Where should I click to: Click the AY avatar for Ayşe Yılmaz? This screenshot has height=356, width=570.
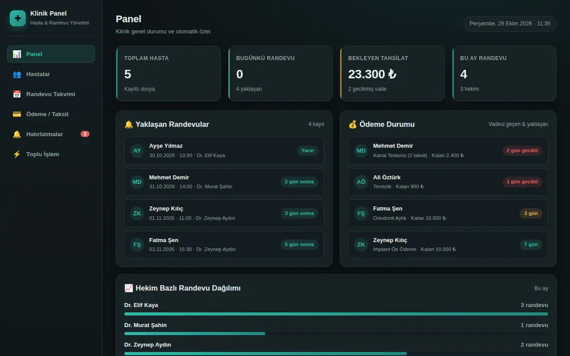(137, 150)
